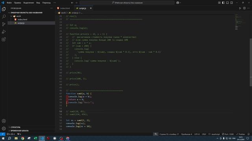This screenshot has height=141, width=252.
Task: Open the Правка menu
Action: coord(17,3)
